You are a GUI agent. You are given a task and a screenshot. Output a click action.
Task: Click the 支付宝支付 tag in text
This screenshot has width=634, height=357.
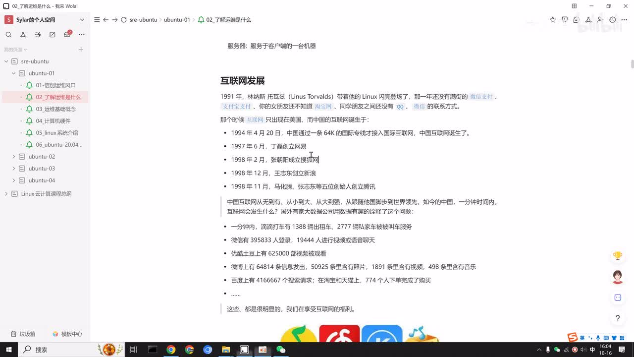click(237, 107)
